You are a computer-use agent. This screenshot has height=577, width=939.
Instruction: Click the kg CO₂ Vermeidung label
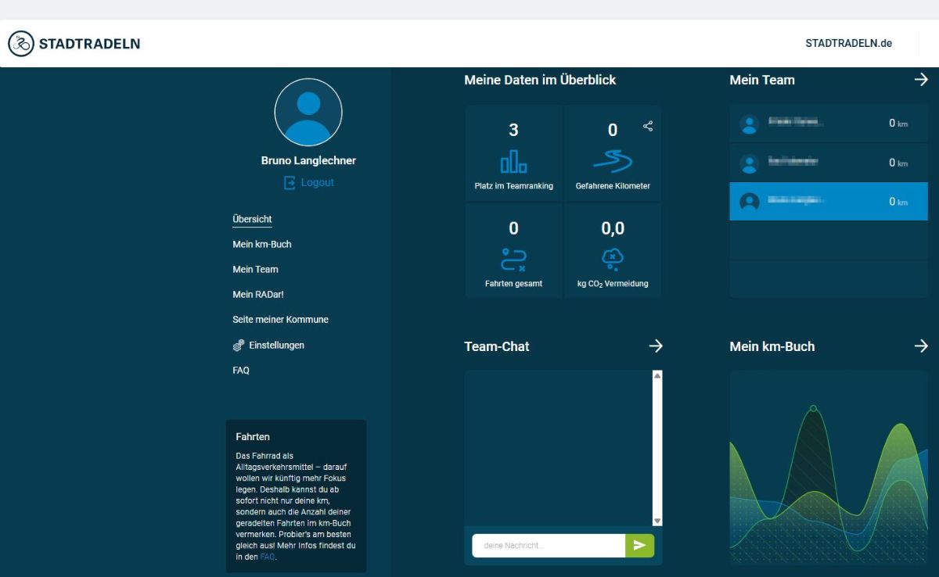point(613,284)
